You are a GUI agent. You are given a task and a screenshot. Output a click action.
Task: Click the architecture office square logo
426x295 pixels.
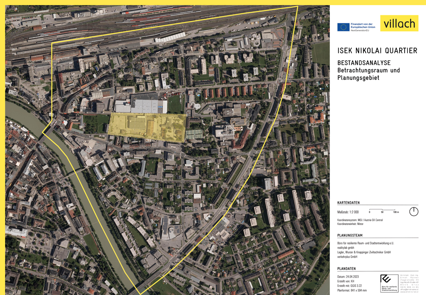[x=389, y=283]
